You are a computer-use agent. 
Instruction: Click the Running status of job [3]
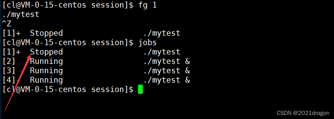click(x=46, y=71)
